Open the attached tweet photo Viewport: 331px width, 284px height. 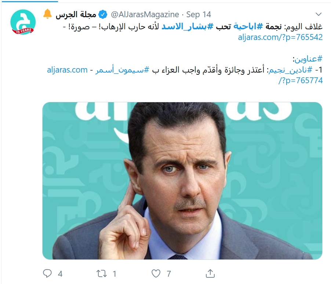182,181
